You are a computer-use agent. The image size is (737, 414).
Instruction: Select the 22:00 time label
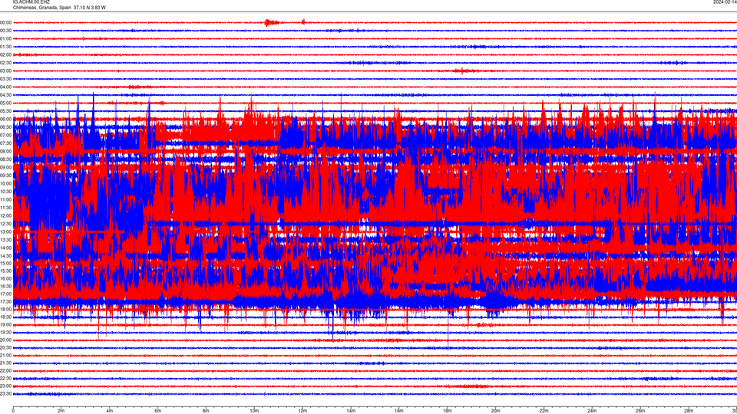tap(5, 371)
